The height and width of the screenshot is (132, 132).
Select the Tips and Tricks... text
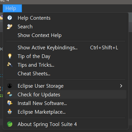(36, 65)
